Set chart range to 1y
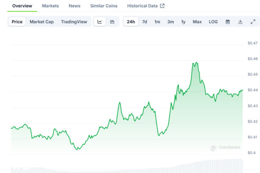Image resolution: width=260 pixels, height=173 pixels. (183, 22)
